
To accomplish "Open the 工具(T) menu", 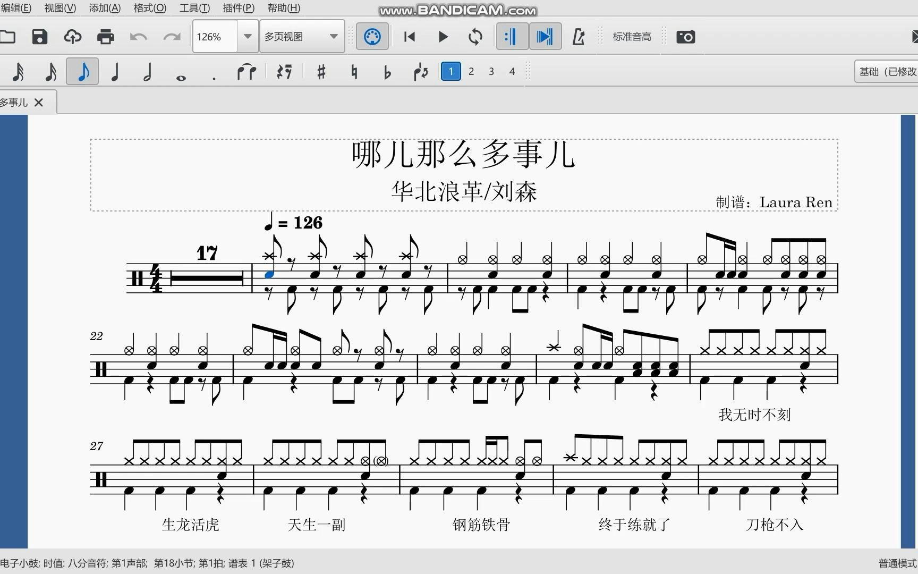I will coord(194,8).
